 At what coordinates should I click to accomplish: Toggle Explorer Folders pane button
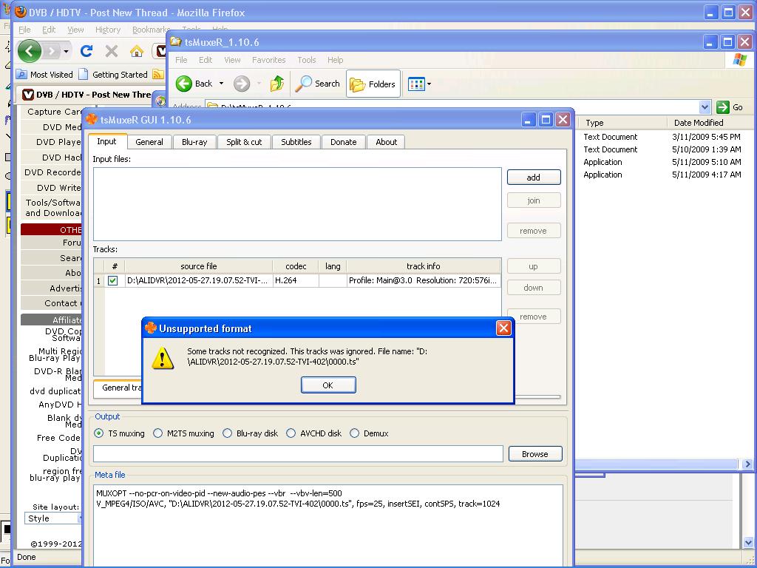click(373, 84)
